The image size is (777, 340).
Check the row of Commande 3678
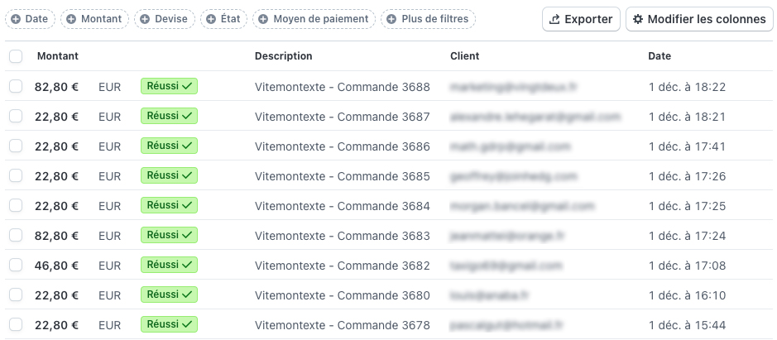click(16, 324)
